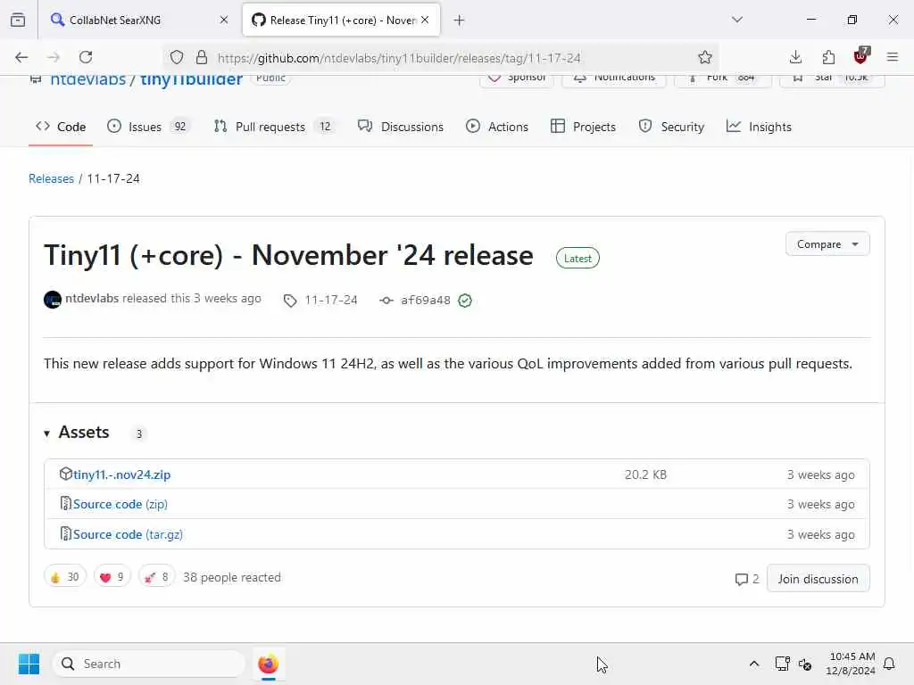Reload the current GitHub page
Viewport: 914px width, 685px height.
click(x=86, y=57)
